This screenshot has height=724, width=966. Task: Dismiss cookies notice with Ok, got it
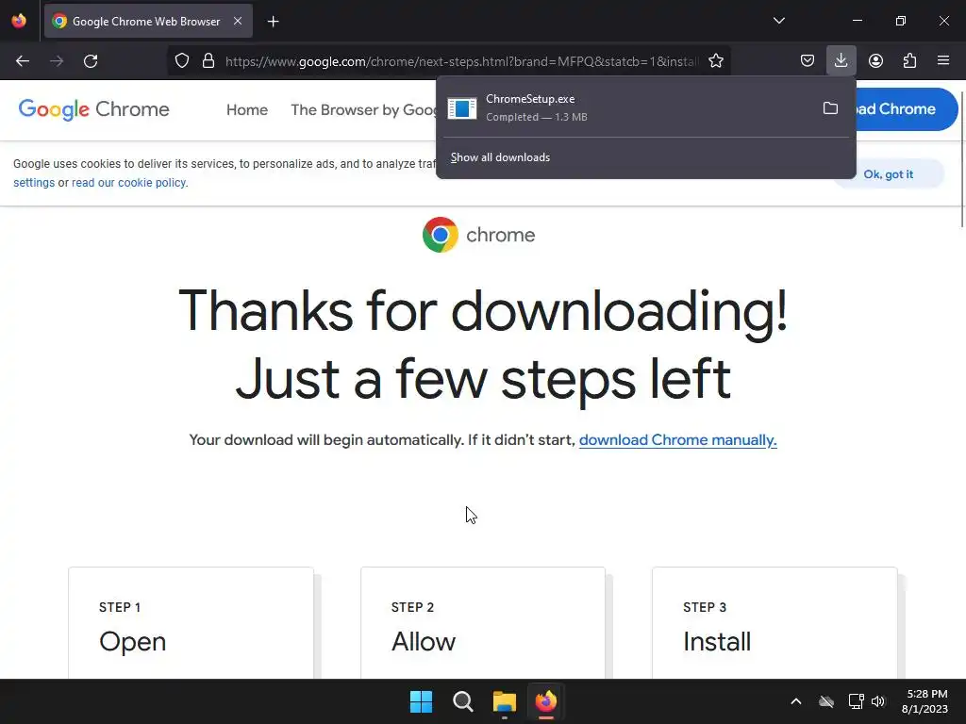[888, 174]
